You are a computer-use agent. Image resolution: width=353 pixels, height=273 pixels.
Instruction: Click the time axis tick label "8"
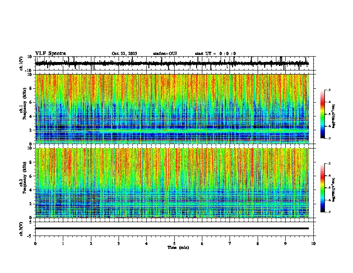click(x=258, y=244)
